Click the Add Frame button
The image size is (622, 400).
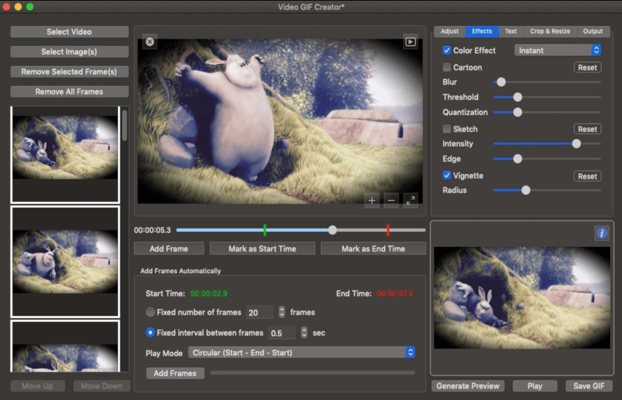pyautogui.click(x=169, y=249)
